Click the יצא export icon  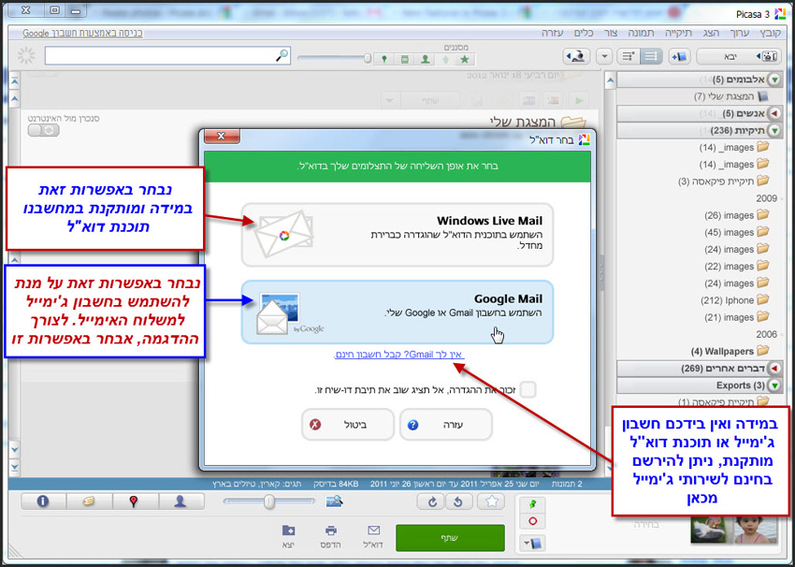(288, 537)
